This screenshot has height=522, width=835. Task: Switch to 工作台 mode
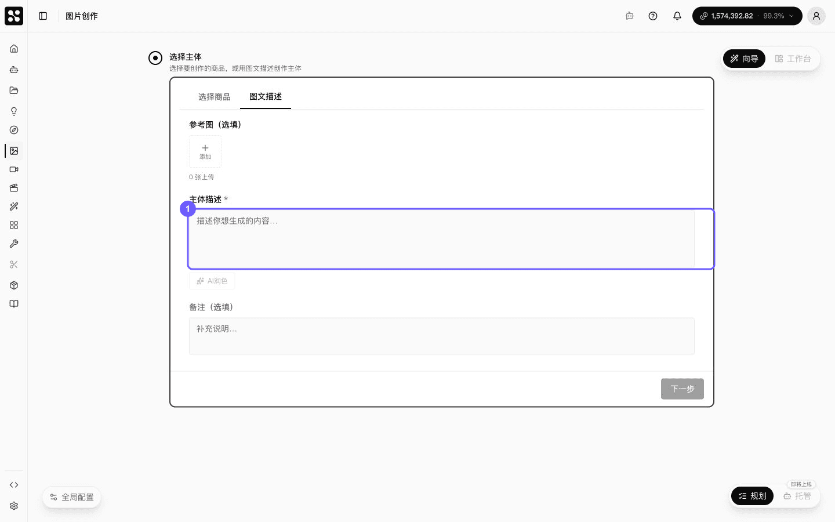point(793,59)
